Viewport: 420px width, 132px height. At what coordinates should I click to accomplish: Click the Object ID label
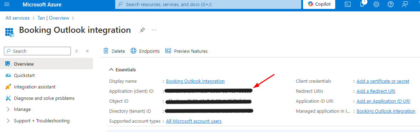118,101
